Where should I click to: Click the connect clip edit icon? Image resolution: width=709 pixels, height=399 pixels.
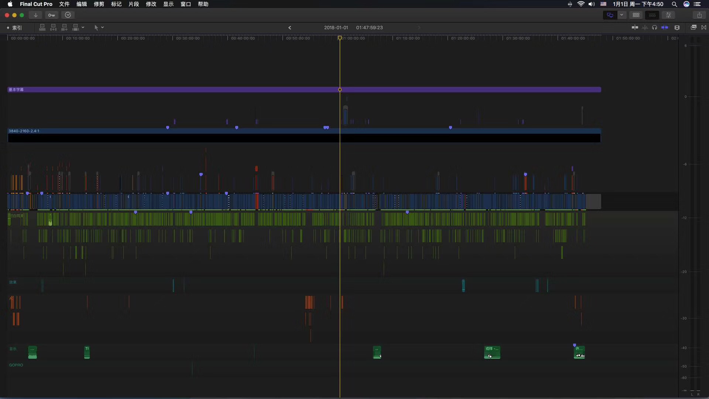click(42, 27)
